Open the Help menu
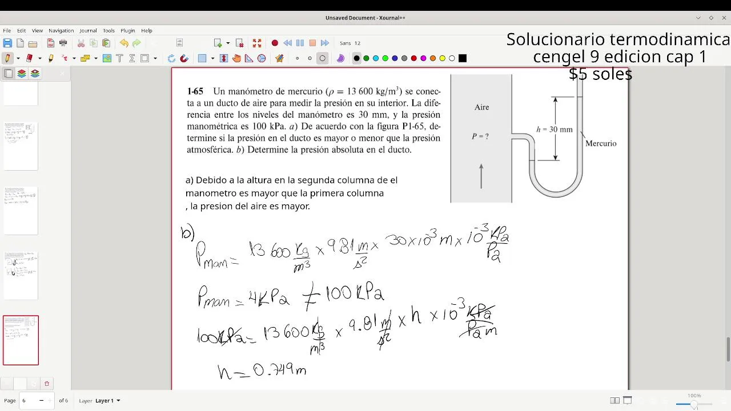Screen dimensions: 731x411 coord(147,30)
